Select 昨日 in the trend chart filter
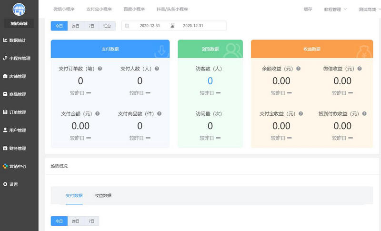This screenshot has height=231, width=381. point(76,221)
